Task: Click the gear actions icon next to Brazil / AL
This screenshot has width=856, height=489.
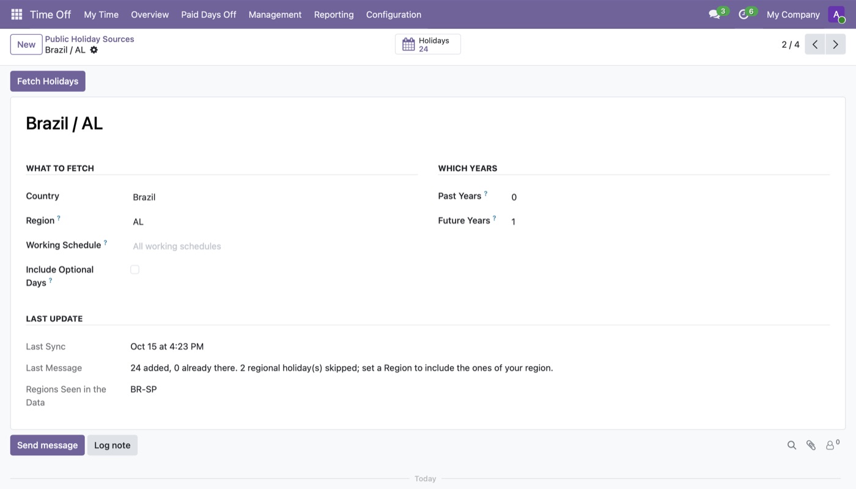Action: click(x=94, y=50)
